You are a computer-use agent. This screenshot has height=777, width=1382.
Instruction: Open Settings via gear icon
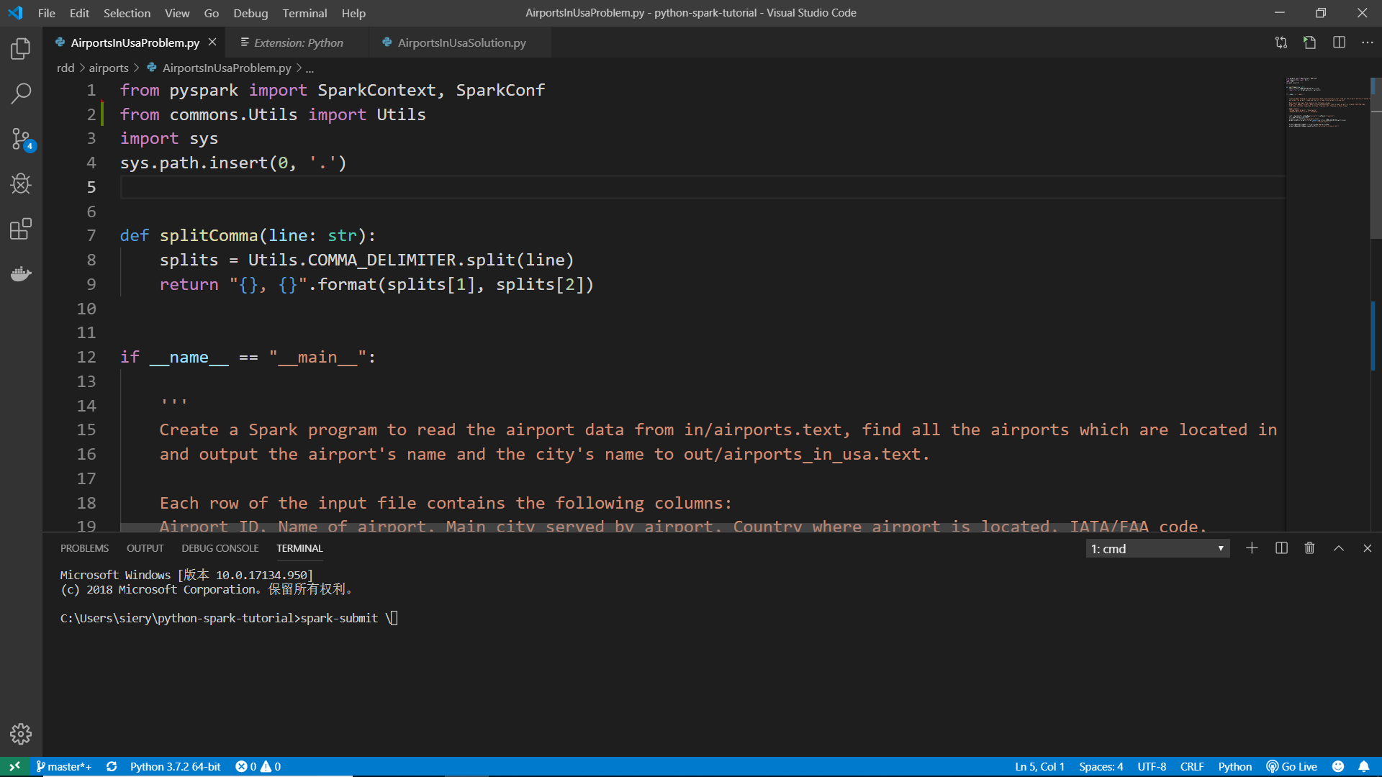click(20, 734)
